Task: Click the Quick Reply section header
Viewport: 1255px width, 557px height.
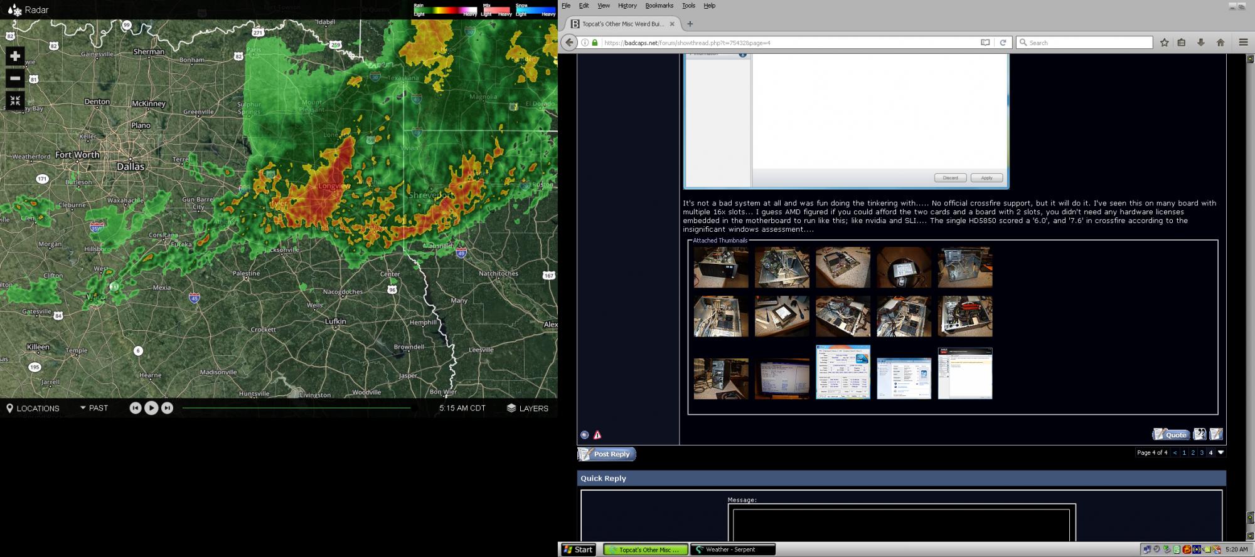Action: tap(902, 478)
